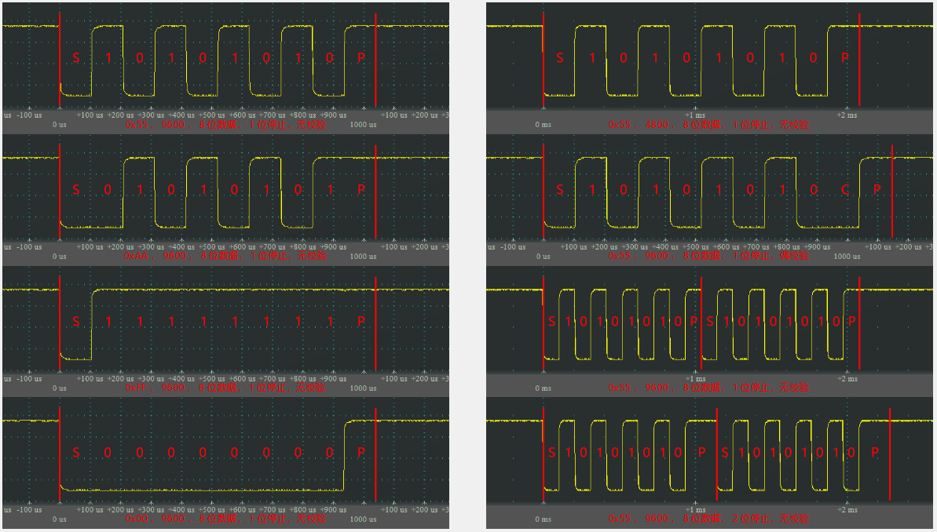
Task: Click the '+1 ms' label in 2位停止 panel
Action: tap(695, 510)
